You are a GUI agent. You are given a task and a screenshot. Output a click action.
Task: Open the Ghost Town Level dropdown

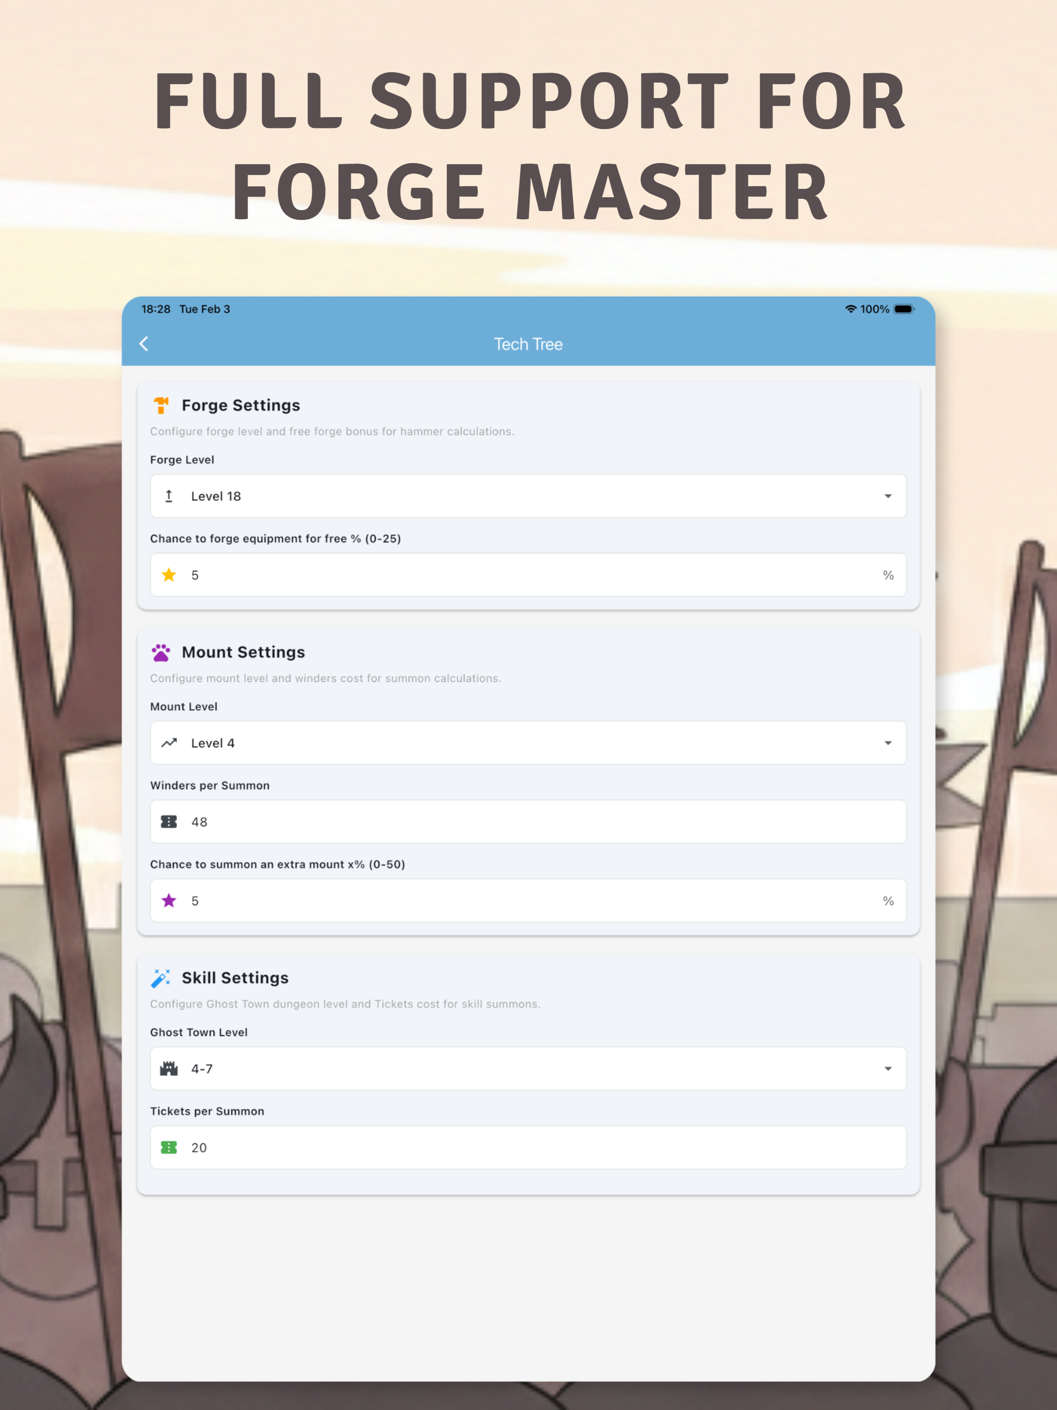(528, 1068)
